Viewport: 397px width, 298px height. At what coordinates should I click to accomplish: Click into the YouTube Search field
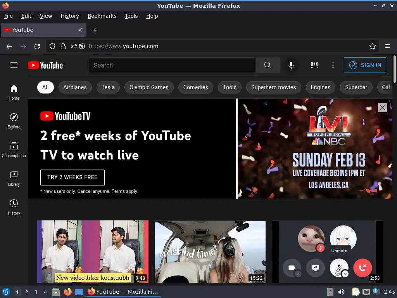point(172,65)
